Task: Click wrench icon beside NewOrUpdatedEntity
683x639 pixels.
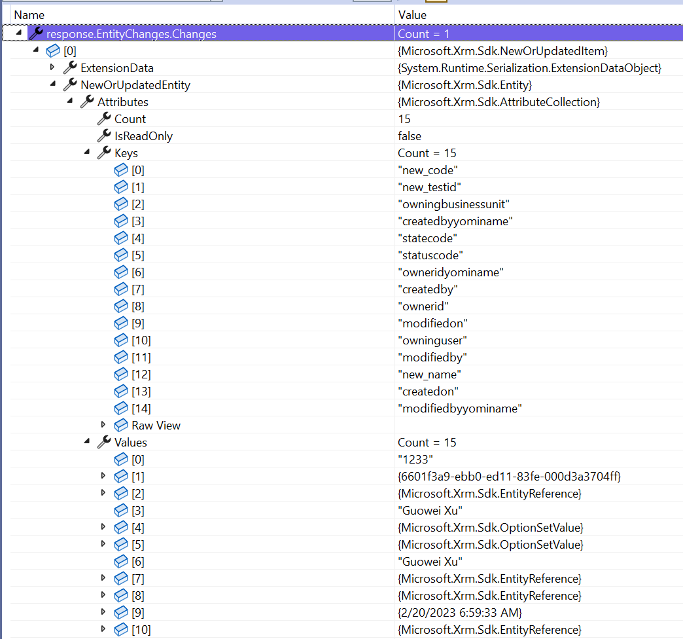Action: tap(70, 84)
